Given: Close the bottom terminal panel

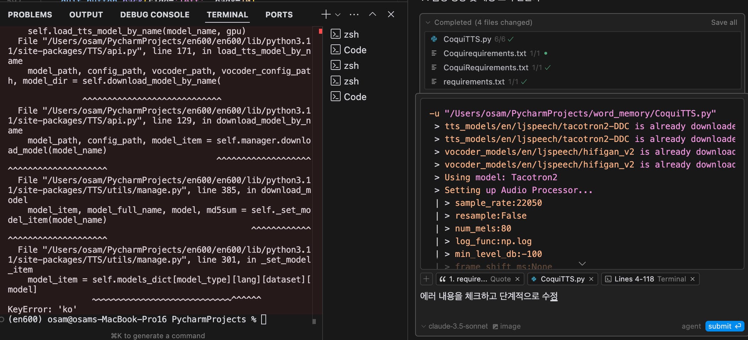Looking at the screenshot, I should (x=391, y=14).
